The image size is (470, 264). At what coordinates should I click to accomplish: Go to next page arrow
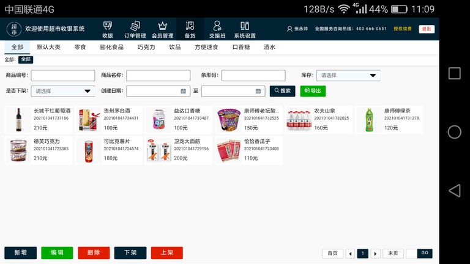click(x=375, y=253)
